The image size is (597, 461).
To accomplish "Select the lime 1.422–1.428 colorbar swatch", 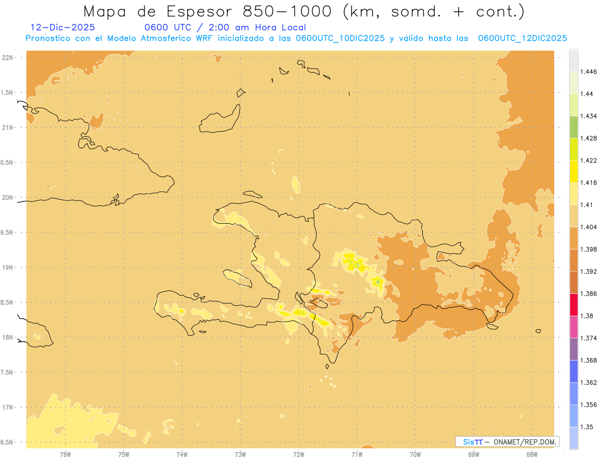I will coord(574,149).
